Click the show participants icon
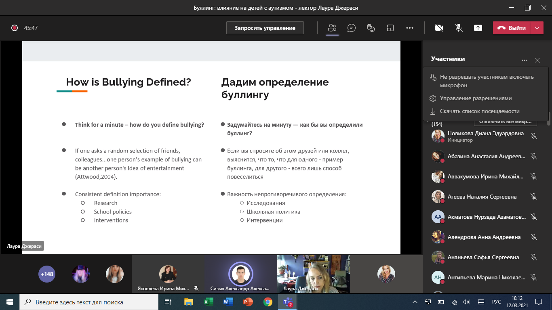 (x=332, y=28)
